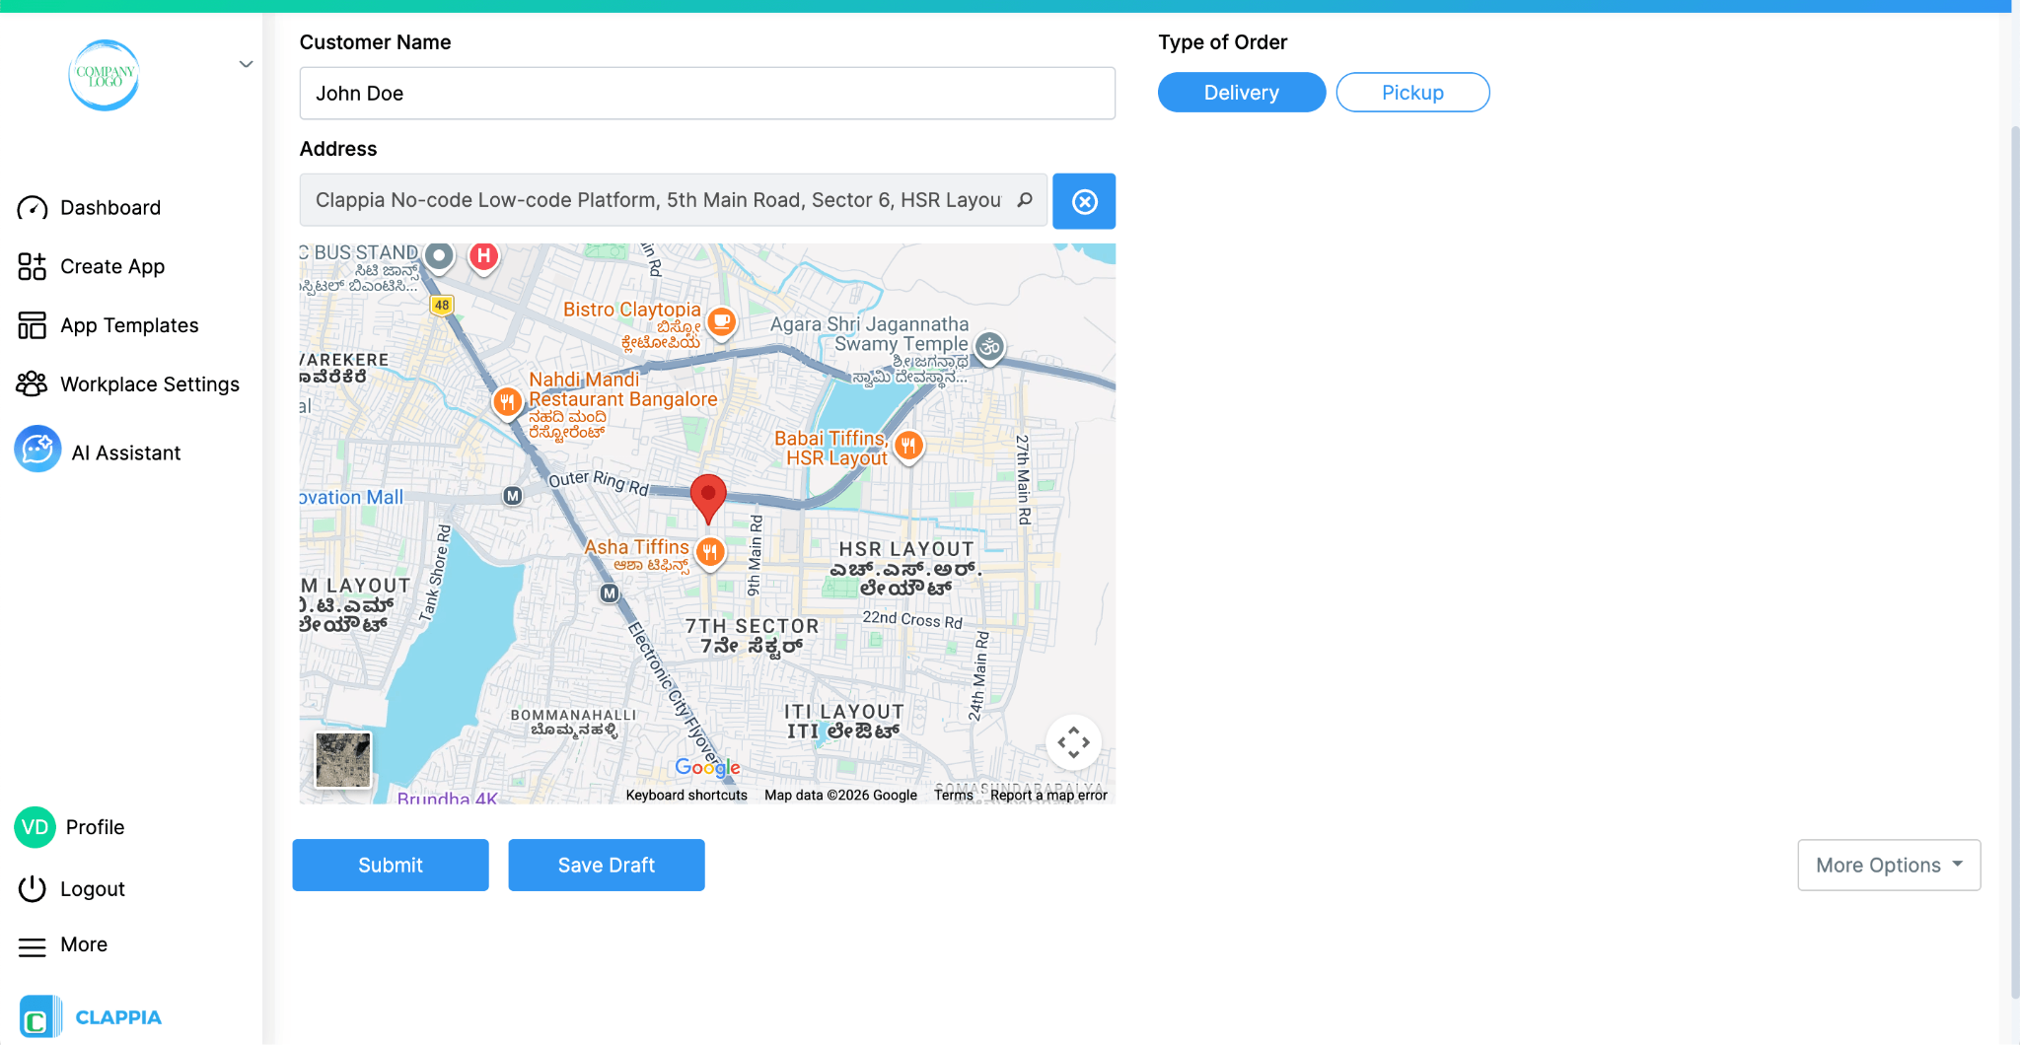Click Report a map error

click(1048, 796)
